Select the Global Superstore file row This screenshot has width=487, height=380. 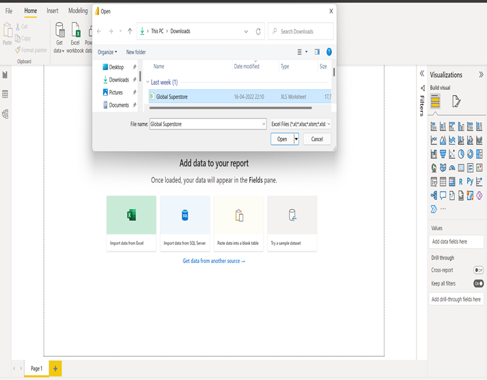pyautogui.click(x=240, y=97)
